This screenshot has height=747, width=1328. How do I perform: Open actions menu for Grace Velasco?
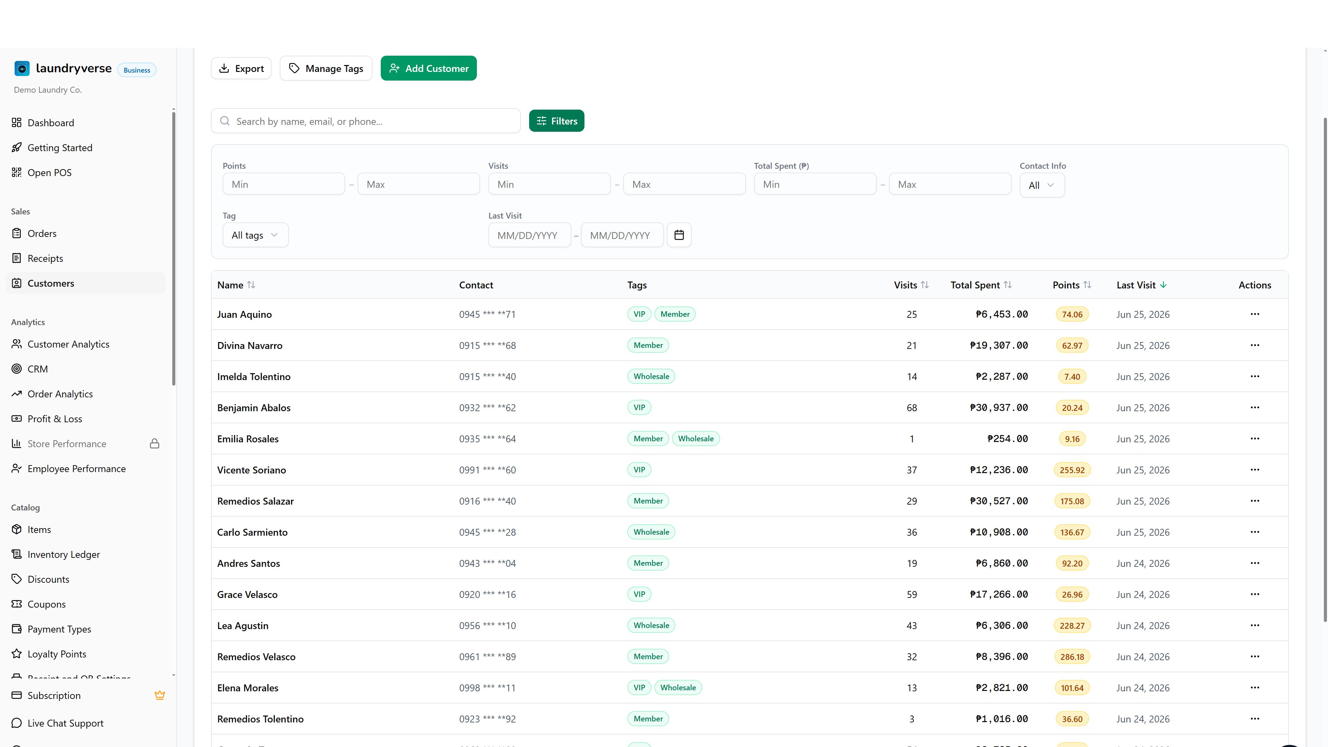(1255, 594)
